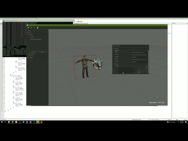Close the Entity properties panel
Image resolution: width=188 pixels, height=141 pixels.
tap(148, 46)
